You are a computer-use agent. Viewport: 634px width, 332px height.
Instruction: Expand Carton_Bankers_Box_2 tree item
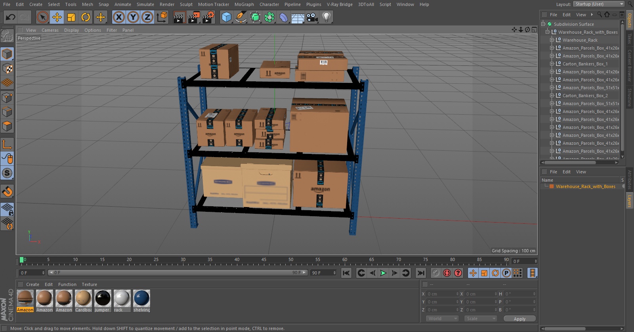(552, 96)
